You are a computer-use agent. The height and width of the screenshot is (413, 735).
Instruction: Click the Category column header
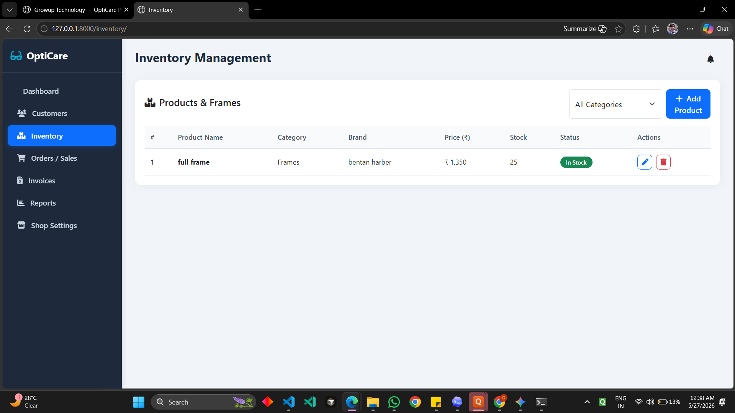point(292,137)
